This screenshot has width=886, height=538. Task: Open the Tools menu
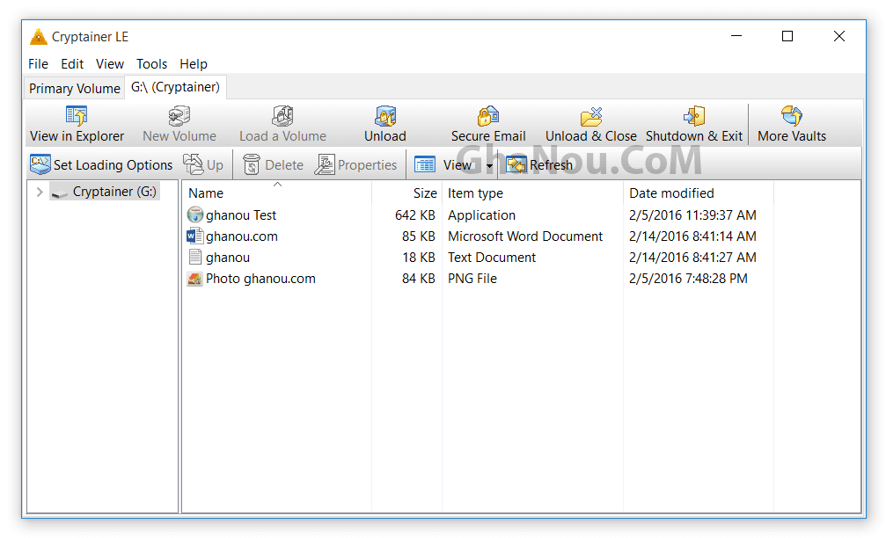[151, 64]
